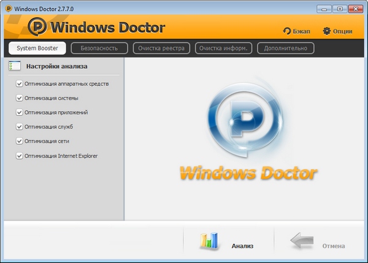Select the System Booster tab
368x263 pixels.
37,48
